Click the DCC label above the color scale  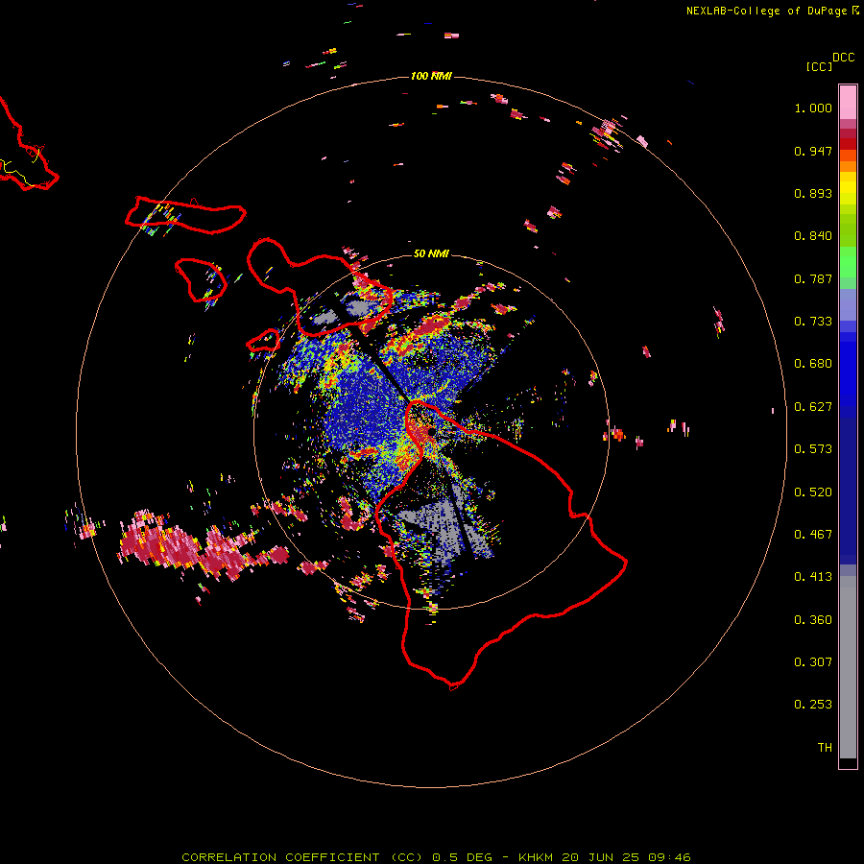[844, 58]
